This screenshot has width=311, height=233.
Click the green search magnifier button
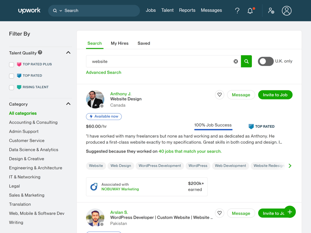pos(246,61)
